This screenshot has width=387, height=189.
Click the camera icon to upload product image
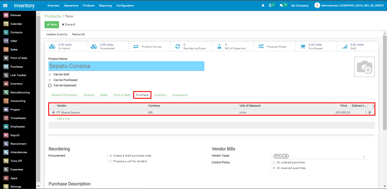pos(364,67)
